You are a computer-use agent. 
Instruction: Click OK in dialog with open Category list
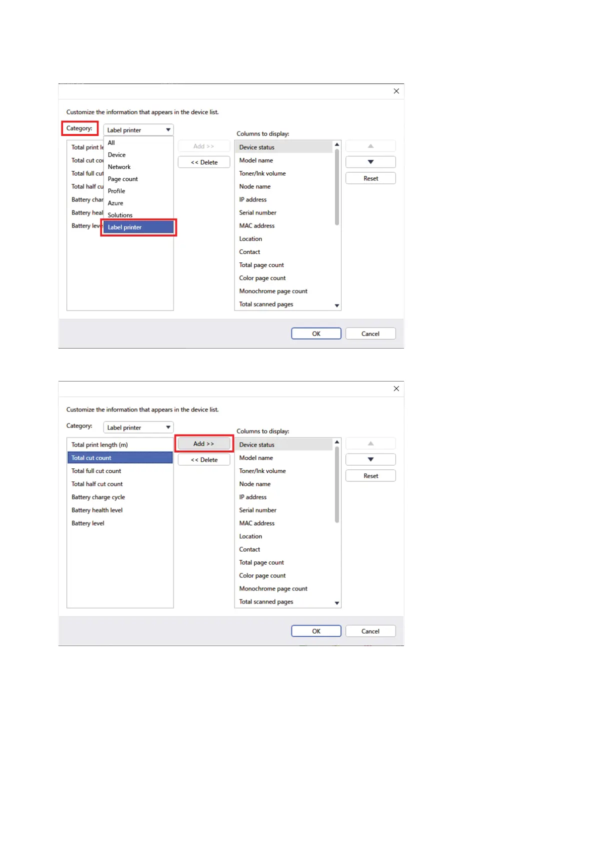pyautogui.click(x=316, y=333)
